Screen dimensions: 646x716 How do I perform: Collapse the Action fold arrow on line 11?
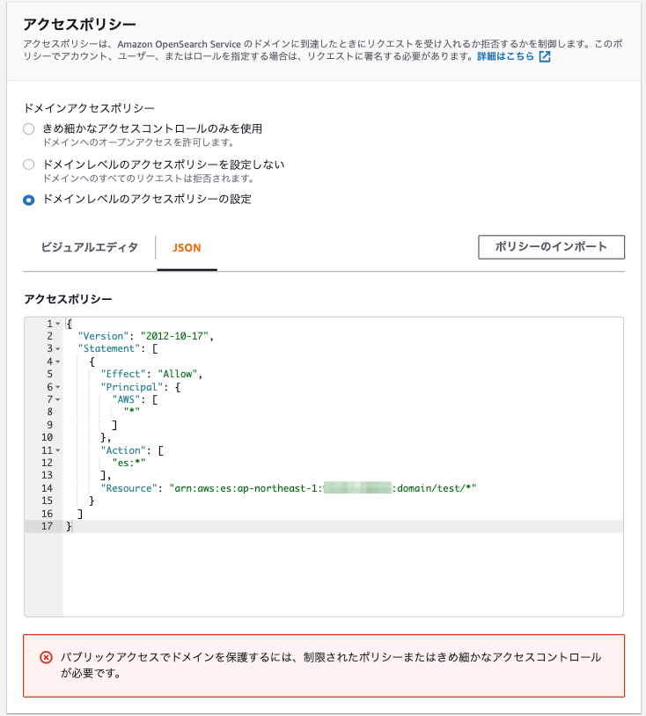(58, 450)
